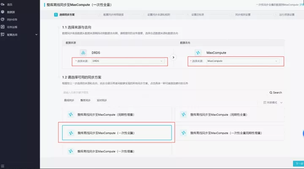
Task: Click the sidebar collapse hamburger icon
Action: click(x=3, y=166)
